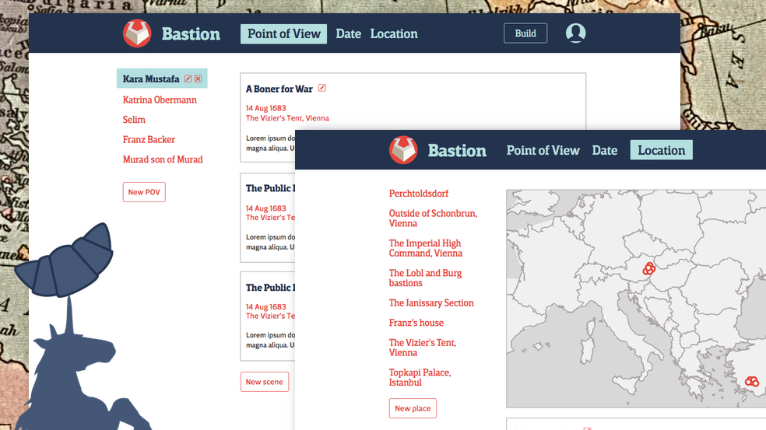Open Outside of Schonbrun, Vienna location
This screenshot has height=430, width=766.
(433, 218)
